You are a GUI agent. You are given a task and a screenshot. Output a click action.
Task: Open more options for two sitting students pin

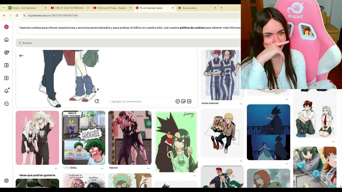pyautogui.click(x=333, y=142)
